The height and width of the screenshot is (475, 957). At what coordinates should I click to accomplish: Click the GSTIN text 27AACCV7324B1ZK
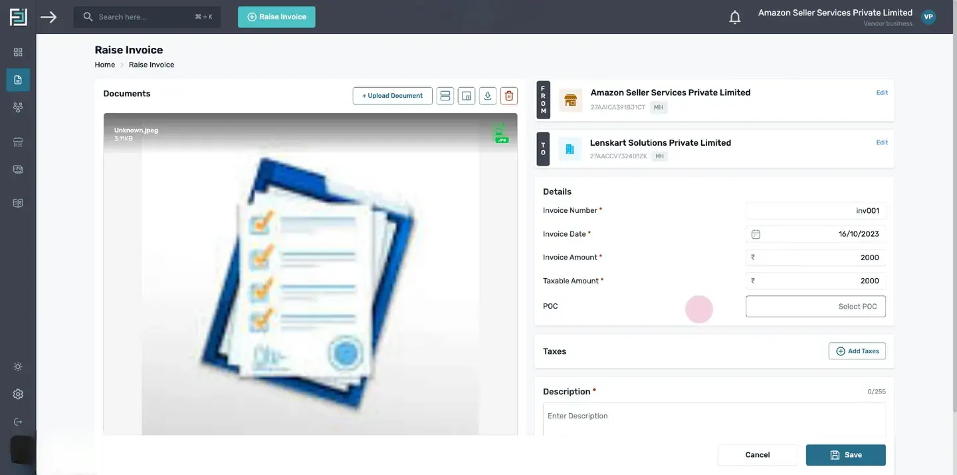click(619, 156)
